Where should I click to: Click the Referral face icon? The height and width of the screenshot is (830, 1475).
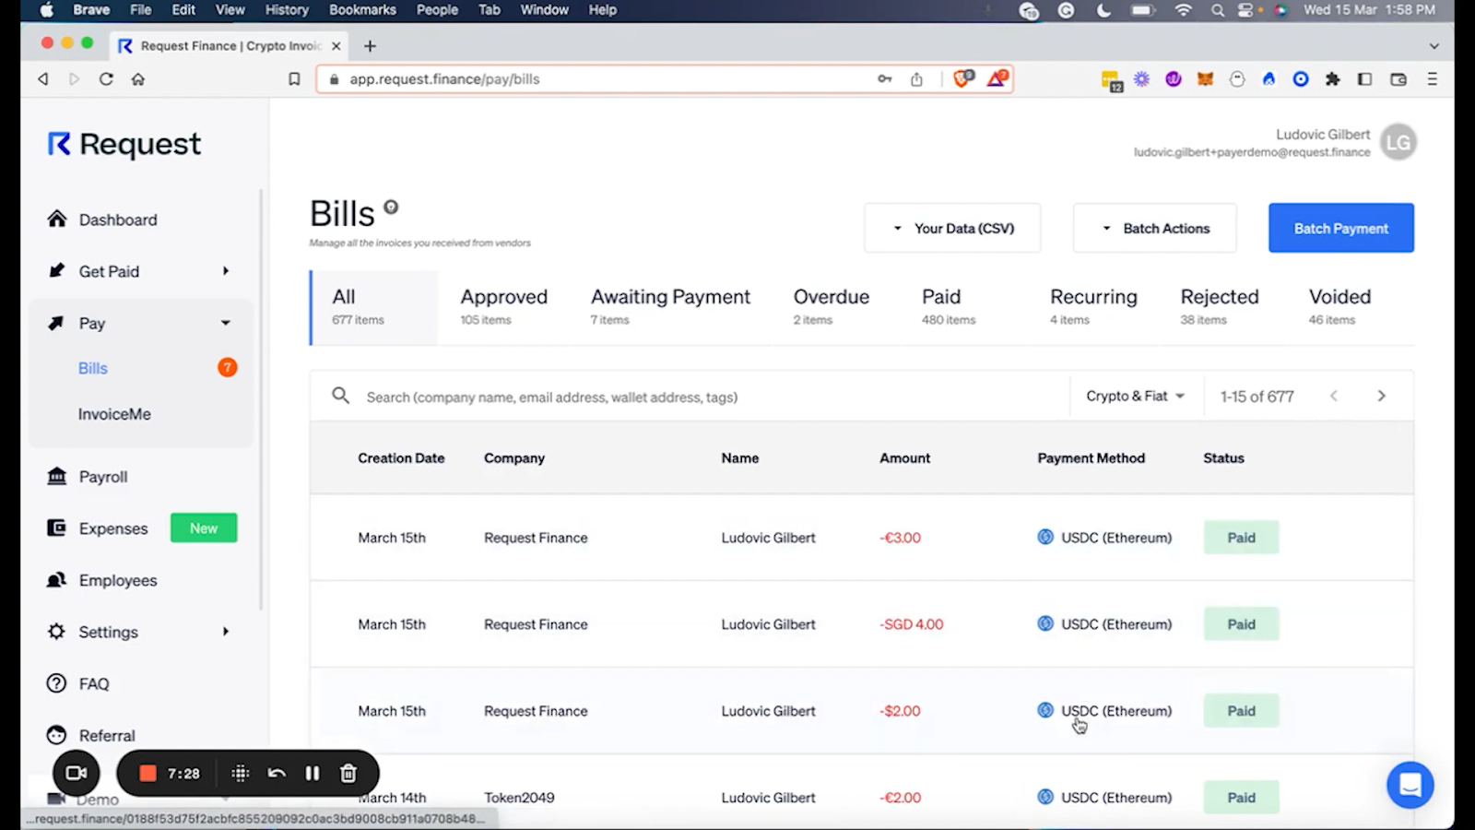[57, 735]
